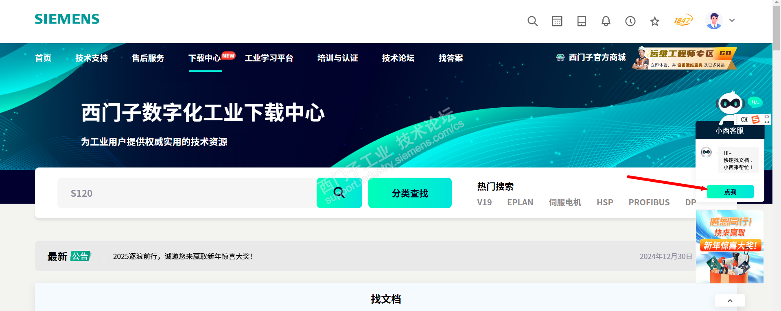Click the 公告 badge label
Image resolution: width=781 pixels, height=311 pixels.
coord(80,256)
